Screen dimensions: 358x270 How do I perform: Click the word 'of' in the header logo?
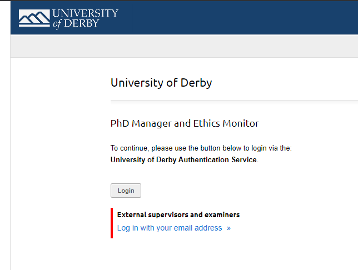(x=57, y=24)
